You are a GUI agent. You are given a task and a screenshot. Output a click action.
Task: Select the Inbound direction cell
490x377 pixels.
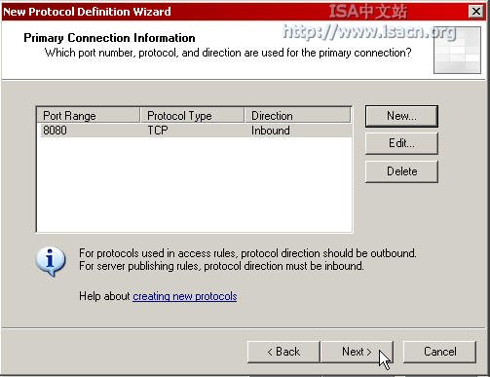coord(271,131)
